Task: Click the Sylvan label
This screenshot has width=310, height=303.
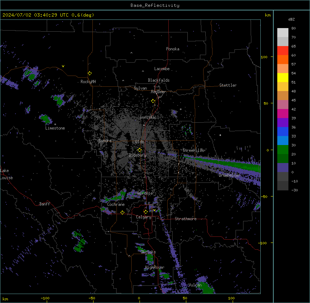Action: pyautogui.click(x=140, y=88)
